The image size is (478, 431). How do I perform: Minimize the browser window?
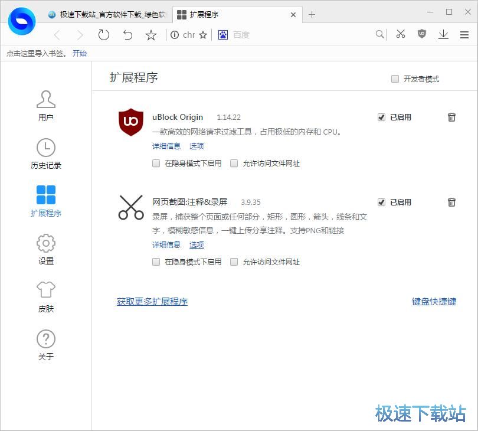430,12
